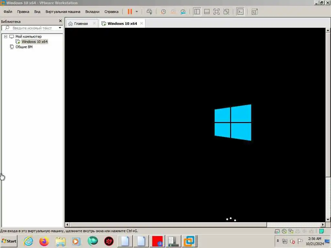Click the USB device status icon
The width and height of the screenshot is (331, 248).
pos(311,231)
